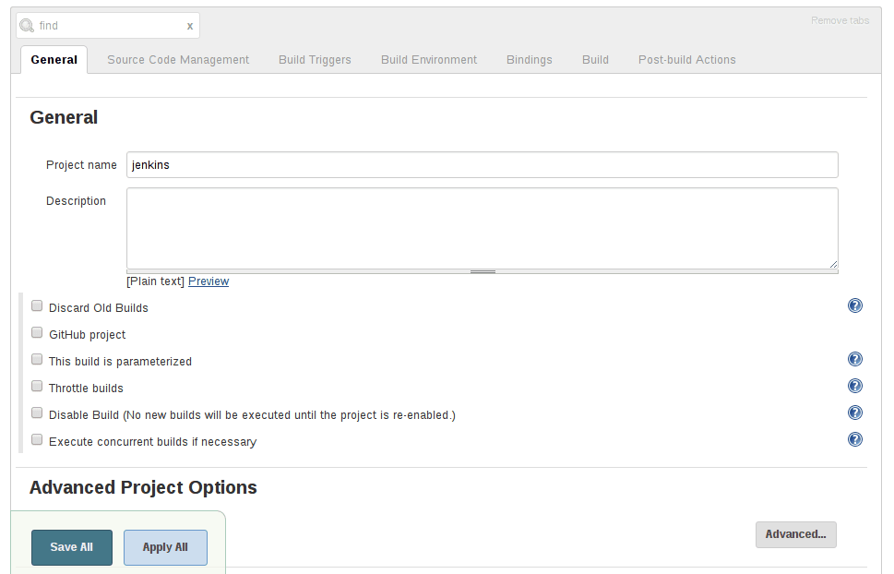Open help for concurrent builds option

855,439
